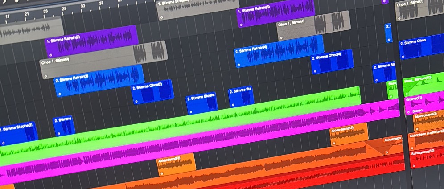444x189 pixels.
Task: Select the gray Ohoo 1. Stime(3) audio clip
Action: (x=104, y=60)
